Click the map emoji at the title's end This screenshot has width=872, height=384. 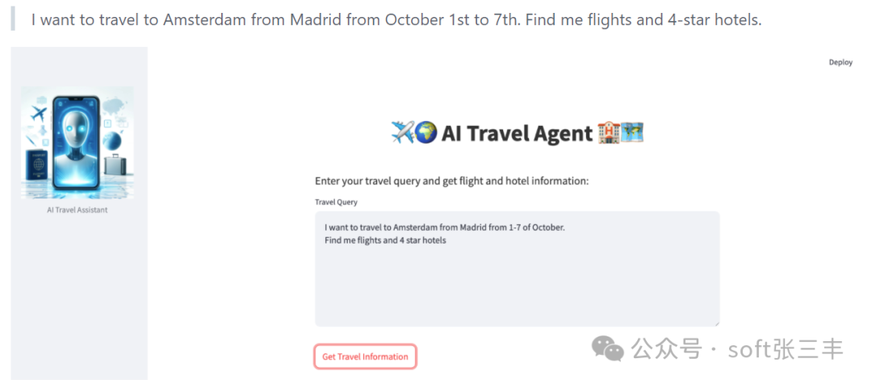pos(632,132)
